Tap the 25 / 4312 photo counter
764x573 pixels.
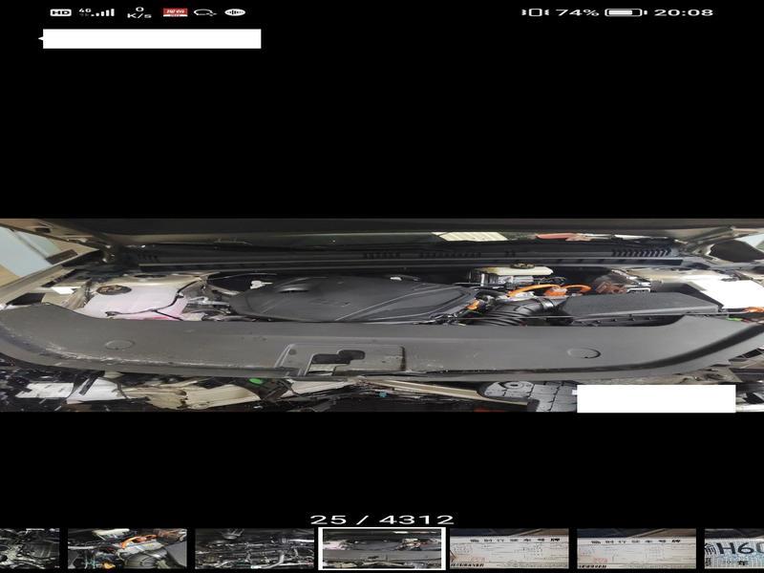(382, 520)
